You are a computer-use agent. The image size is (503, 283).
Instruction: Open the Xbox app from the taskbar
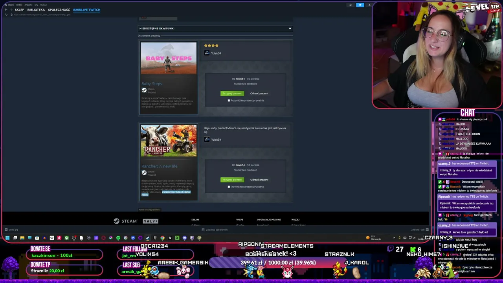[x=66, y=238]
